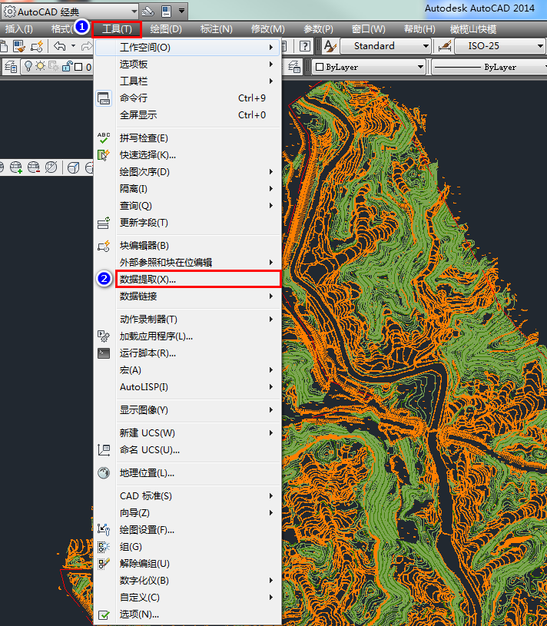
Task: Click the globe with green plus icon
Action: click(16, 167)
